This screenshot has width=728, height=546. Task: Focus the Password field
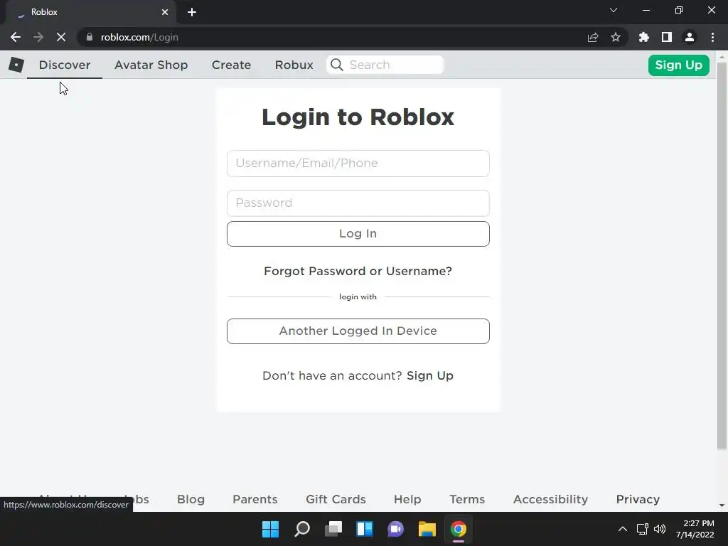tap(358, 203)
